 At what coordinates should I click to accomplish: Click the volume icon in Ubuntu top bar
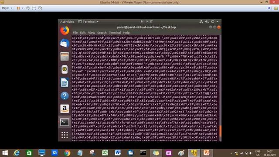pyautogui.click(x=207, y=21)
